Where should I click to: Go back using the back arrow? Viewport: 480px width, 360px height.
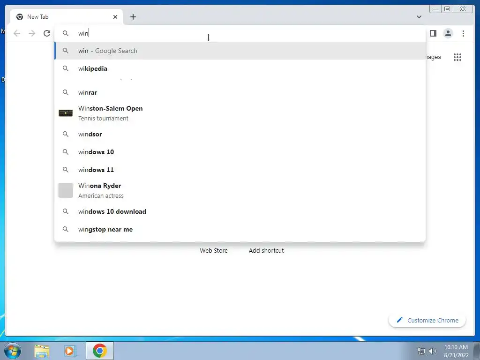(x=17, y=33)
